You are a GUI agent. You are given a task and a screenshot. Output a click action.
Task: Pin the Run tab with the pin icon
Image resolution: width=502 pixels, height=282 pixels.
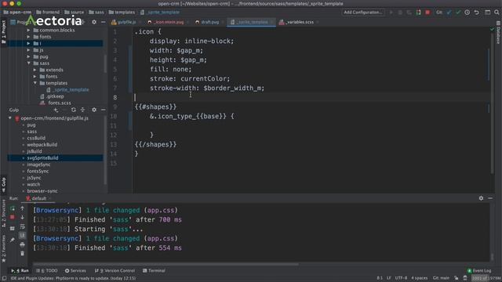tap(13, 240)
